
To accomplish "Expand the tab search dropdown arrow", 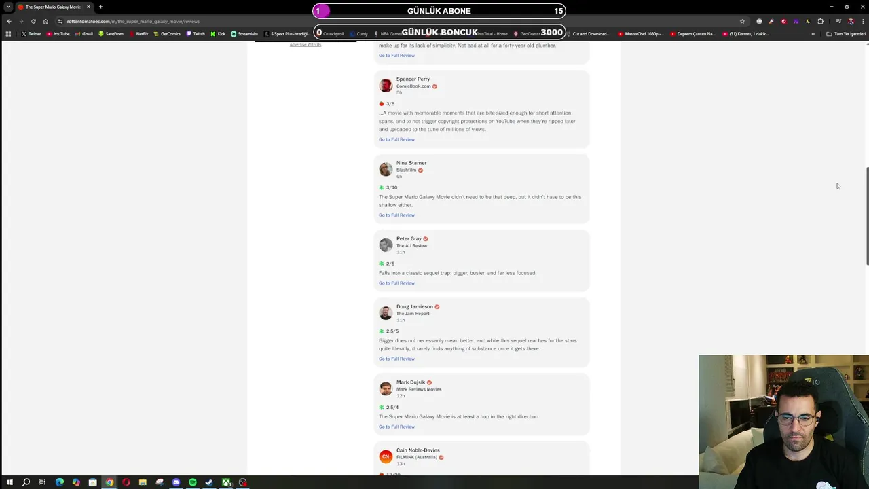I will coord(8,7).
